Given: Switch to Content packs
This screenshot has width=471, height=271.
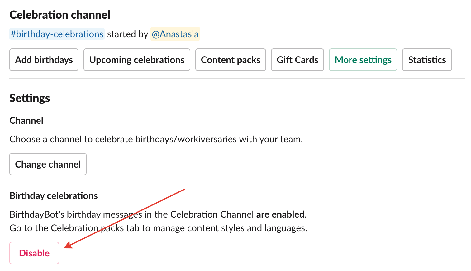Looking at the screenshot, I should [231, 60].
